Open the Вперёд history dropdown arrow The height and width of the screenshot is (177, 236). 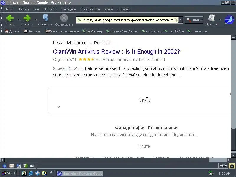pyautogui.click(x=36, y=20)
